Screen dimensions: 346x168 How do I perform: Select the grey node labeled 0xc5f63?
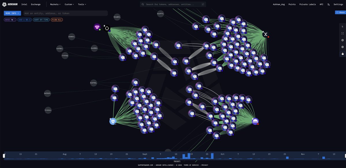pyautogui.click(x=94, y=48)
